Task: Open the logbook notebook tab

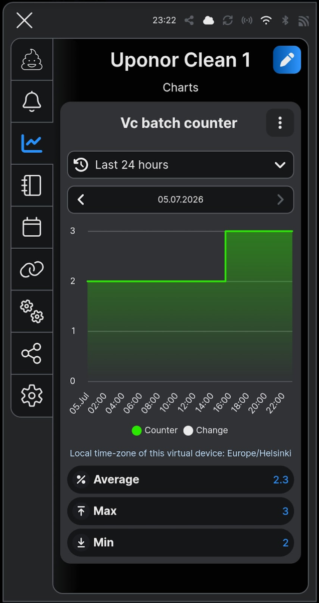Action: point(32,185)
